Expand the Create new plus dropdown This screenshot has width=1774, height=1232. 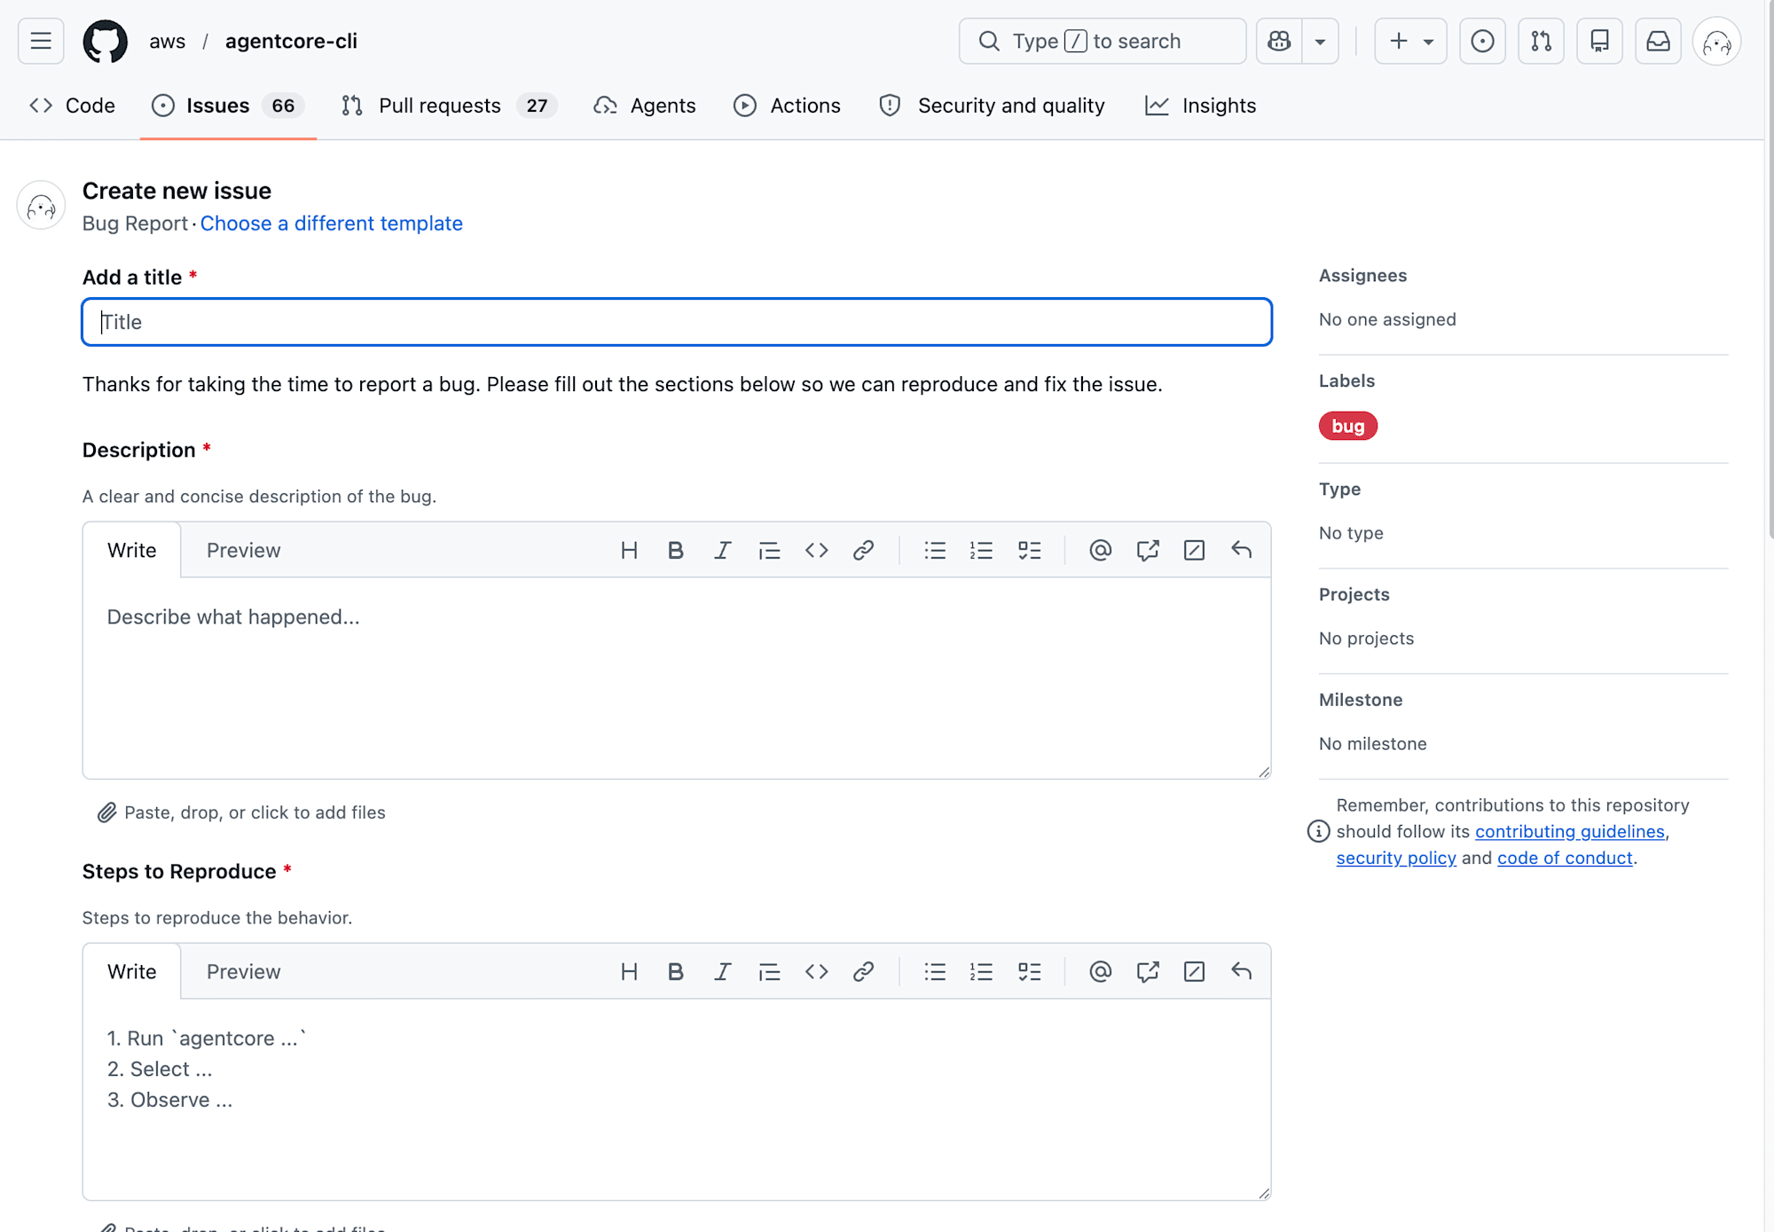[1410, 42]
